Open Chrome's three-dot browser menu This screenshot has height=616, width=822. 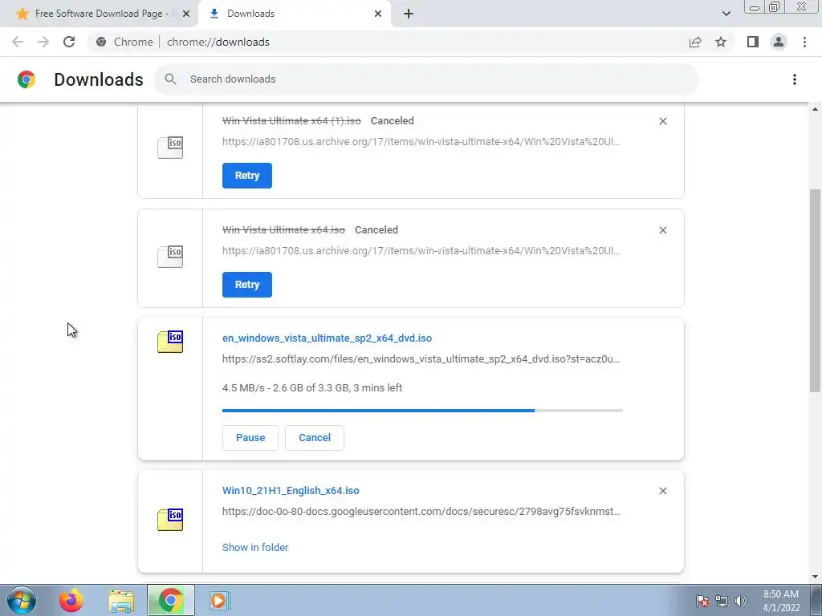[804, 42]
